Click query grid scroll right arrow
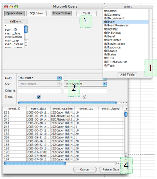 126,103
